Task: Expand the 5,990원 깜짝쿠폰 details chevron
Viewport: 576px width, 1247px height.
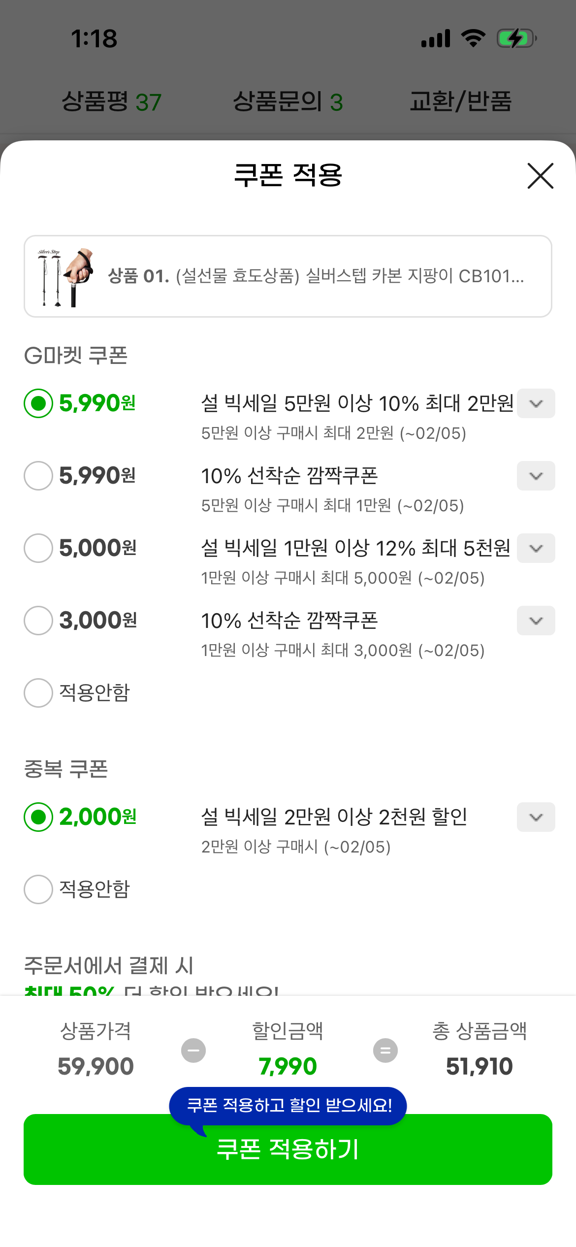Action: click(x=536, y=476)
